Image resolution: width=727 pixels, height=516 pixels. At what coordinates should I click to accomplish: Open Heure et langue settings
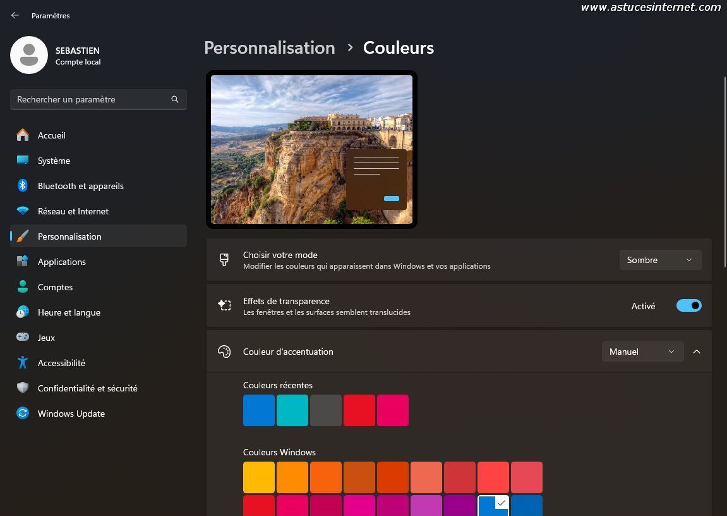pos(99,312)
